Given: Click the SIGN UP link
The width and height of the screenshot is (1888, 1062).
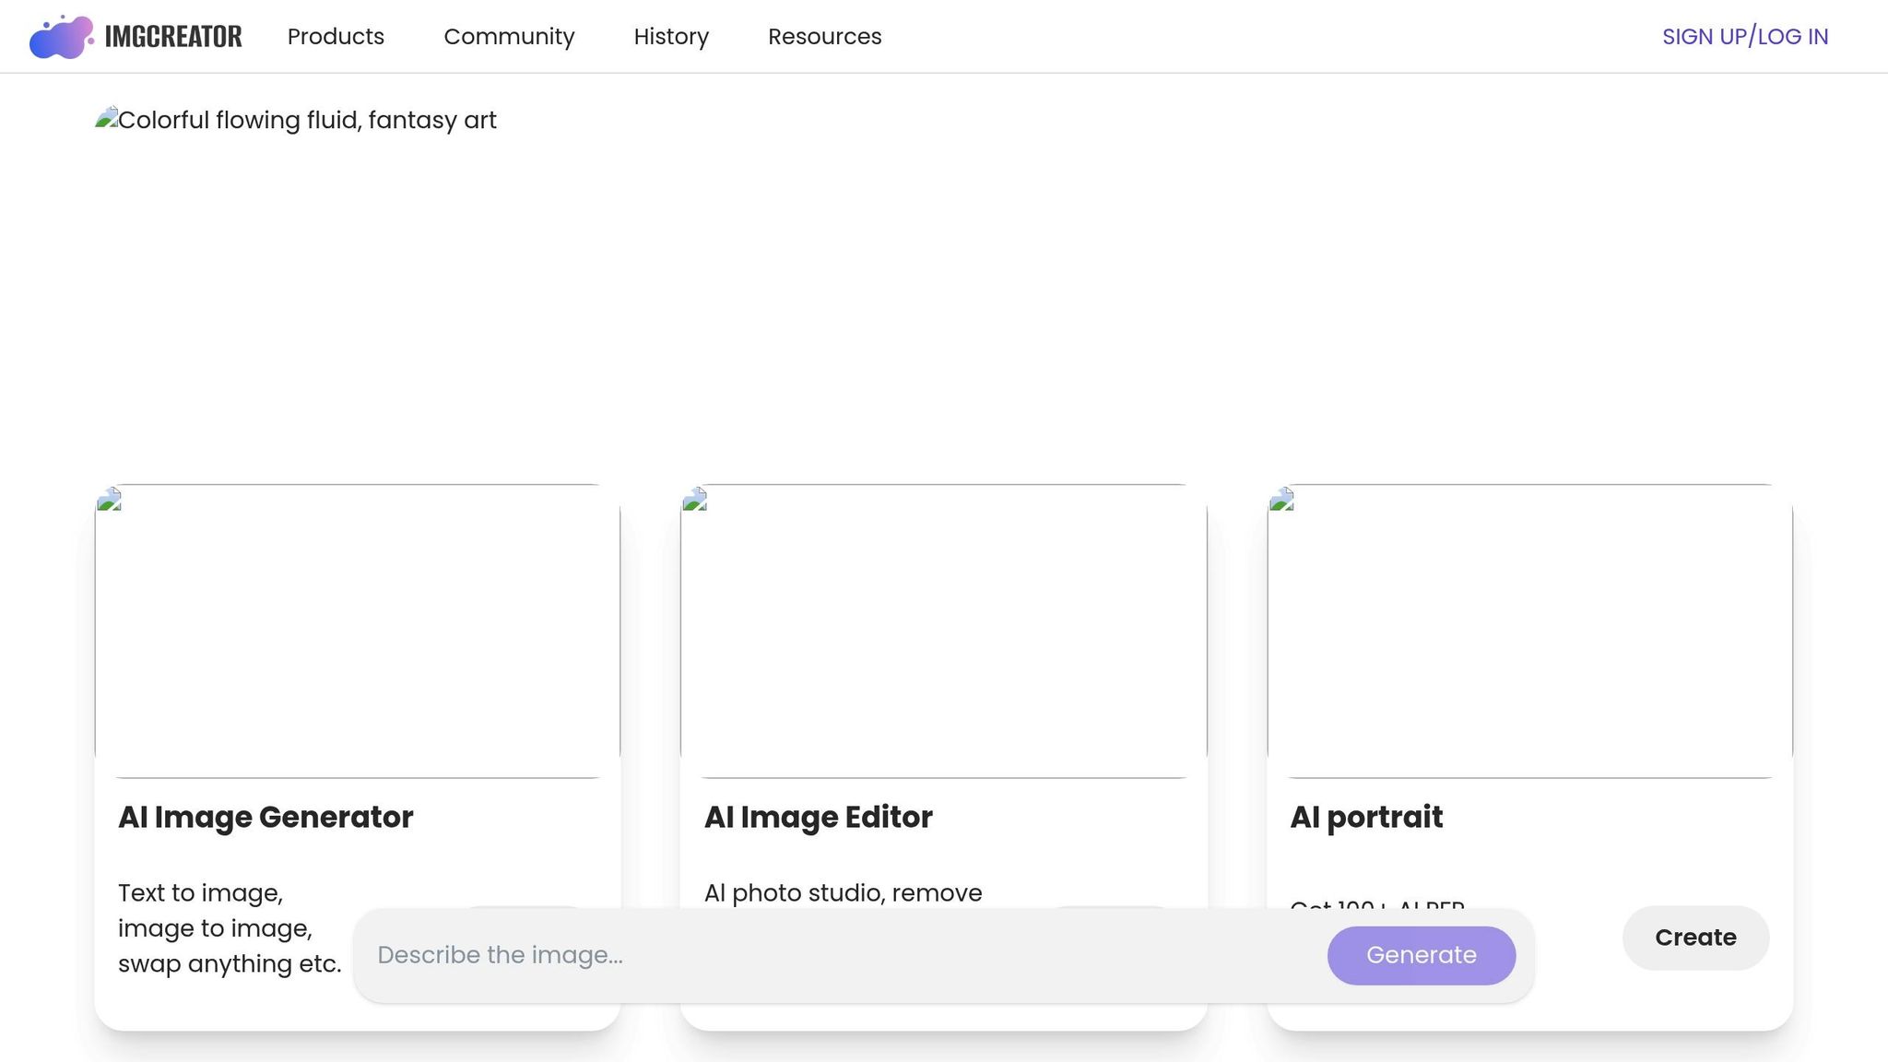Looking at the screenshot, I should (1705, 36).
